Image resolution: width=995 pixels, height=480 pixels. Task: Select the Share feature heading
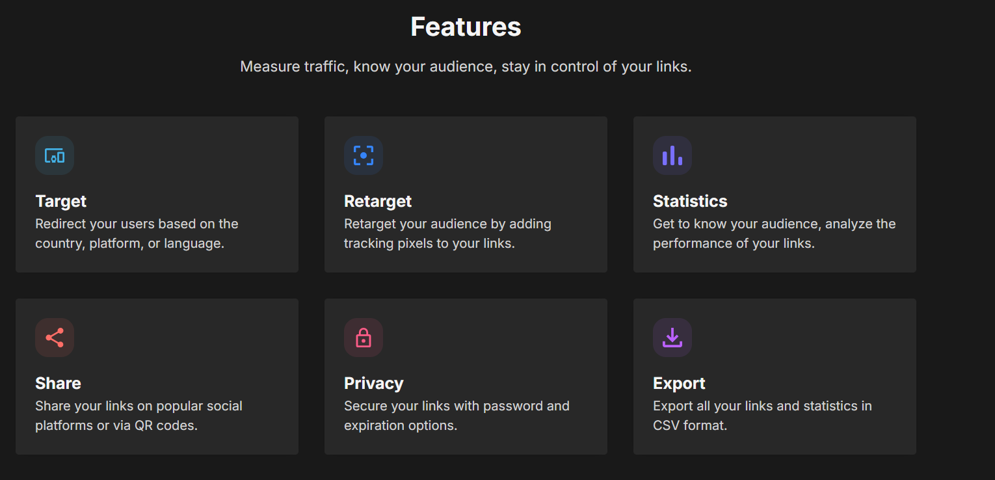58,383
